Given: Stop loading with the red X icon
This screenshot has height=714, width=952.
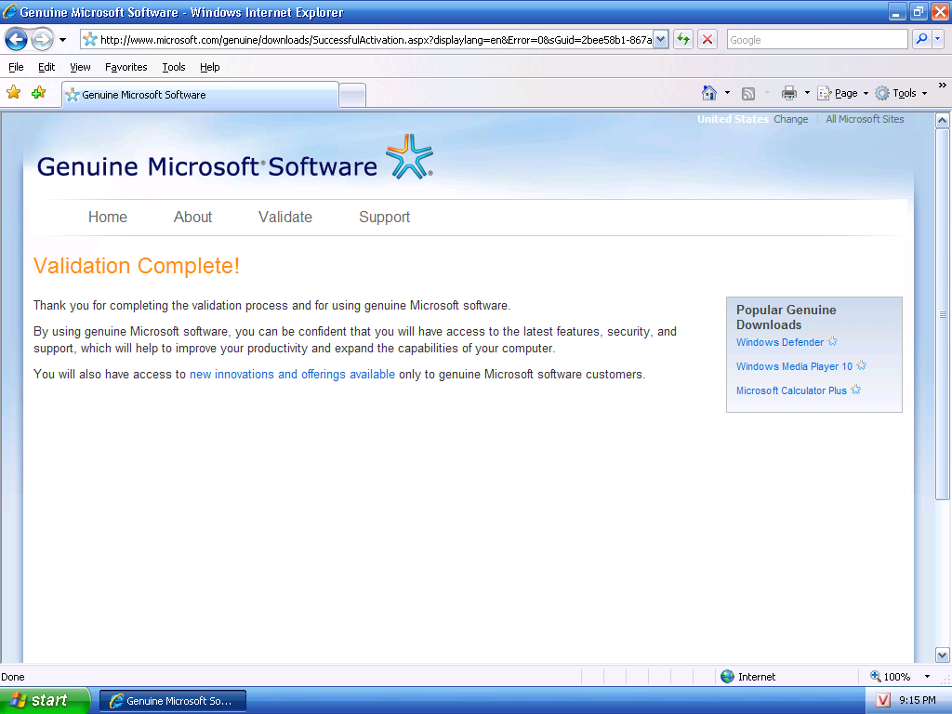Looking at the screenshot, I should (707, 40).
